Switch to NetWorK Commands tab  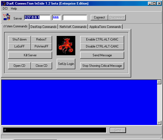(73, 27)
